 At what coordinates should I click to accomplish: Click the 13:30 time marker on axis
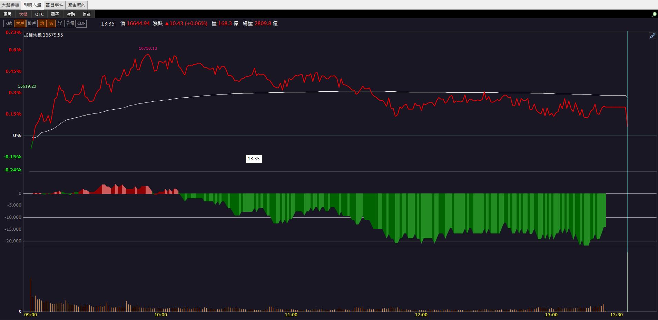(616, 315)
